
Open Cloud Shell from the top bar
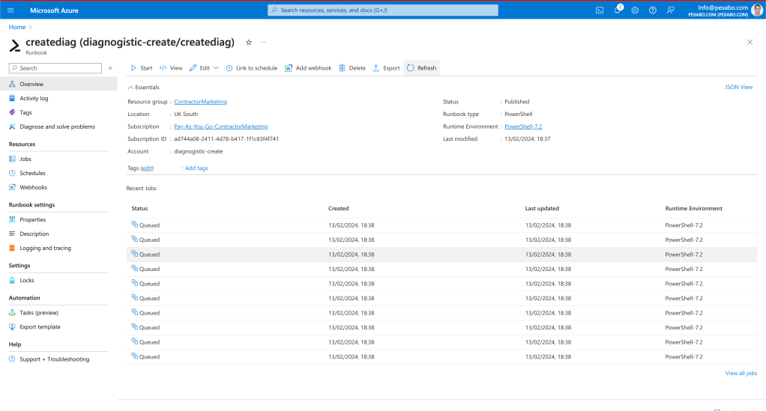coord(600,10)
